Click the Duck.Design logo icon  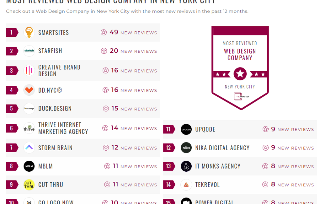[29, 109]
